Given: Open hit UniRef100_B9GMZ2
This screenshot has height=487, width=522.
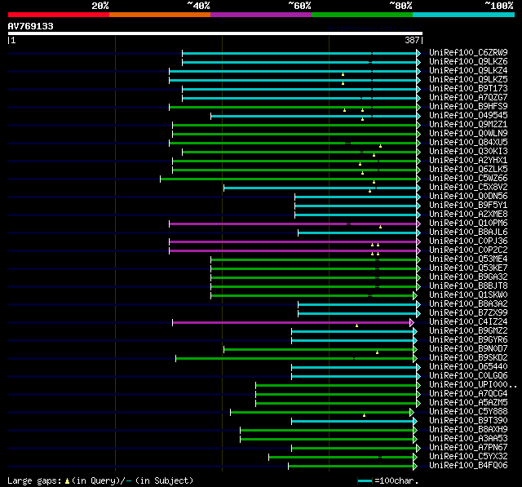Looking at the screenshot, I should [x=468, y=331].
